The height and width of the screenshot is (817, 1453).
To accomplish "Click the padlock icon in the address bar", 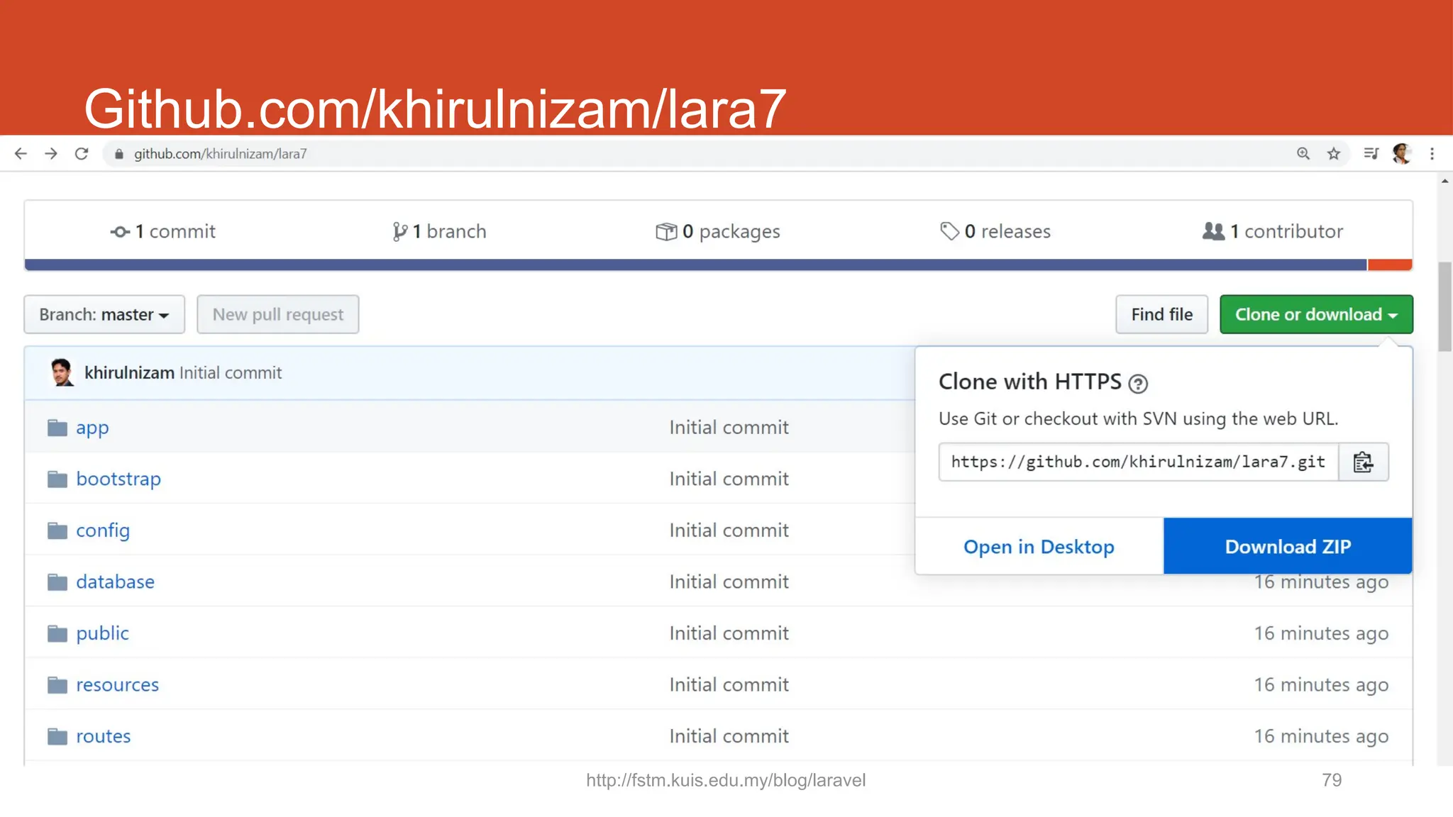I will pos(119,154).
